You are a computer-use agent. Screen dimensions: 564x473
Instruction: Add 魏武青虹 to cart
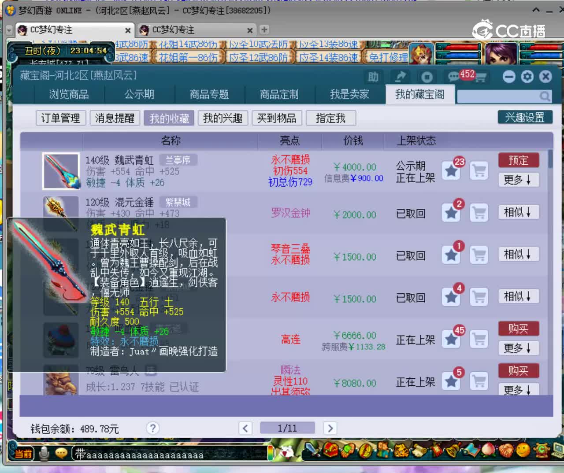click(x=479, y=170)
